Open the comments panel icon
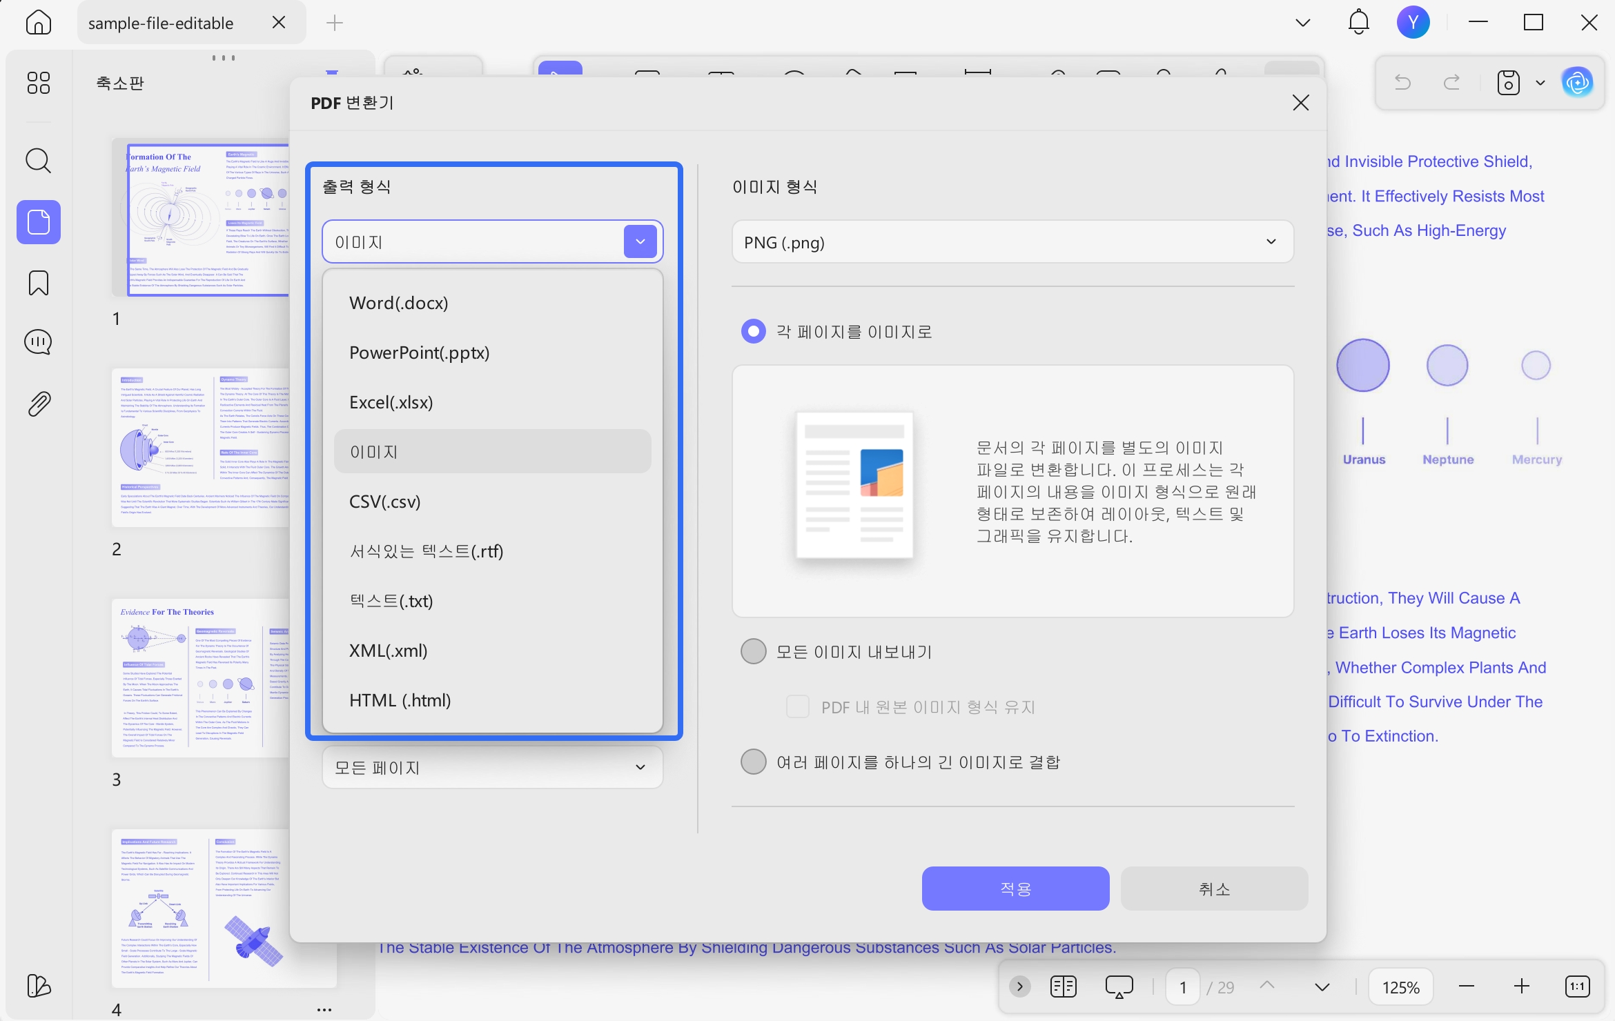 38,342
